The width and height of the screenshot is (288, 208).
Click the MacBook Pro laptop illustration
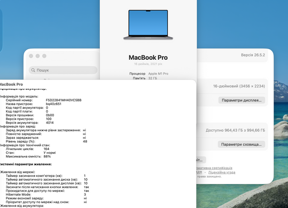[x=148, y=25]
